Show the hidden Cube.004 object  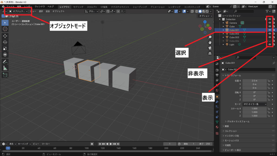(269, 41)
